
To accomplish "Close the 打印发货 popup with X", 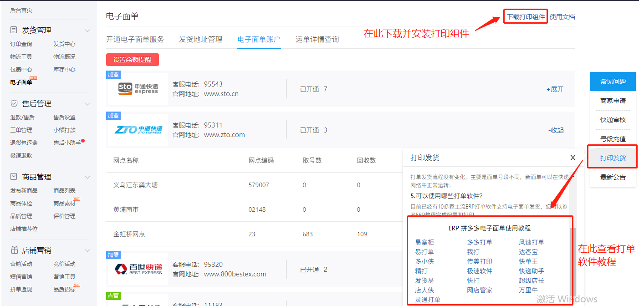I will (573, 158).
